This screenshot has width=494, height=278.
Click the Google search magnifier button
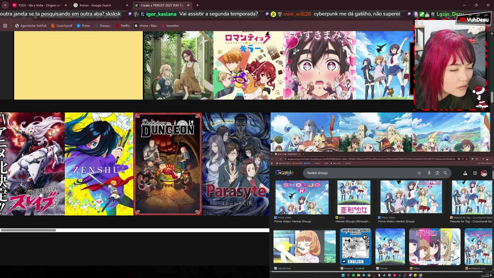tap(445, 173)
